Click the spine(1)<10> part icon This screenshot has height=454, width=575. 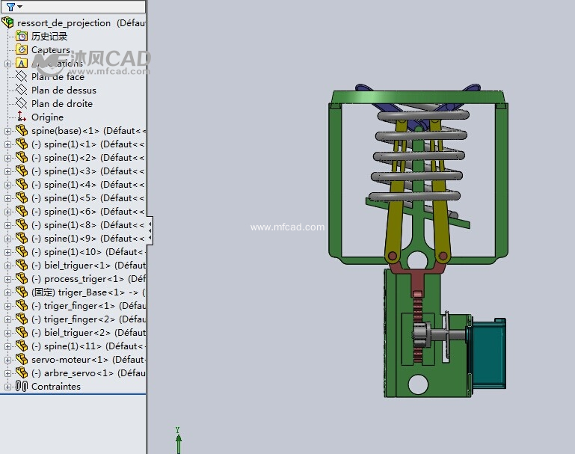(22, 252)
